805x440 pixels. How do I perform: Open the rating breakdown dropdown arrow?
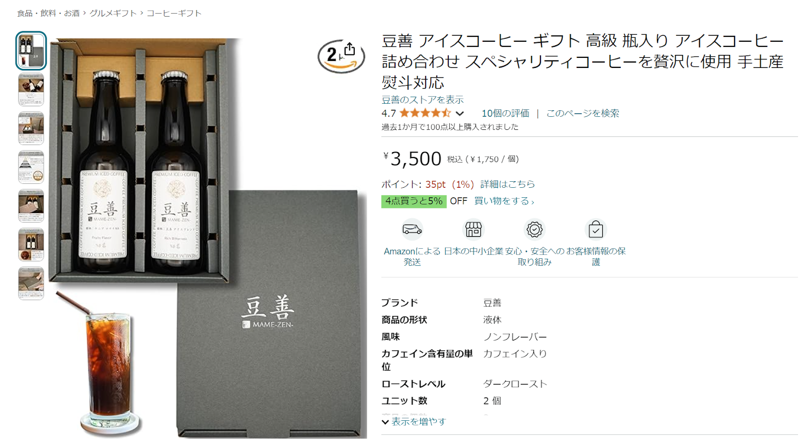point(459,114)
